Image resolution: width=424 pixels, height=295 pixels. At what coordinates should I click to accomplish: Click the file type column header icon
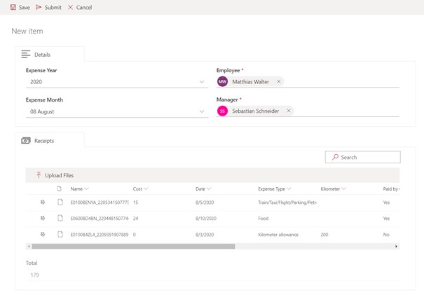(x=59, y=188)
